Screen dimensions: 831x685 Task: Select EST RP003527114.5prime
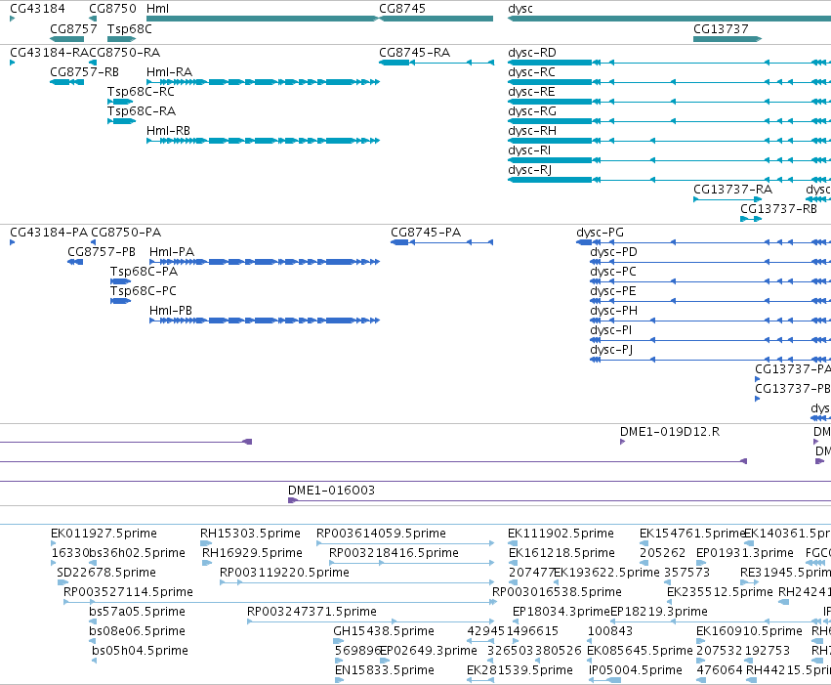(280, 602)
